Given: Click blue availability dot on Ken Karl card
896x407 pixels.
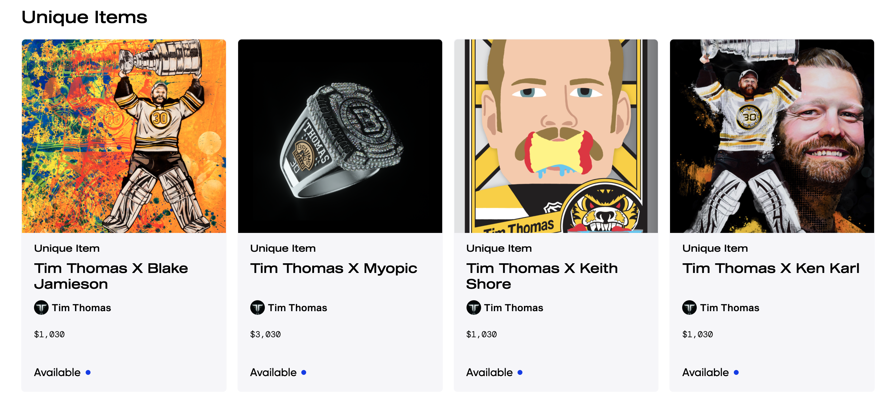Looking at the screenshot, I should [x=736, y=372].
